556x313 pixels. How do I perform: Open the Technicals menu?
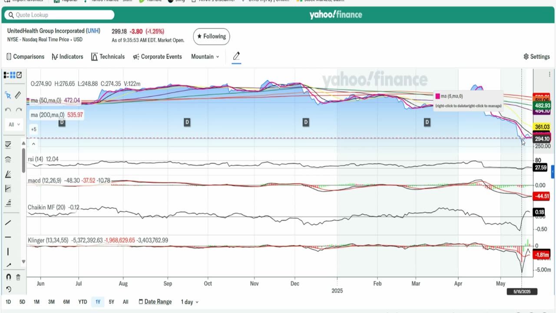click(x=108, y=57)
